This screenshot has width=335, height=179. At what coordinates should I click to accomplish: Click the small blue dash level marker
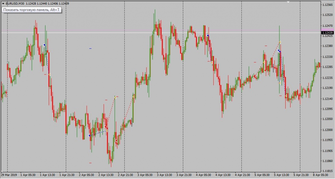tap(90, 48)
